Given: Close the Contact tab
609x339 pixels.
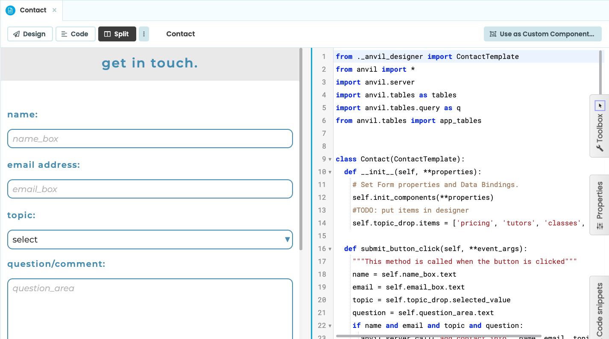Looking at the screenshot, I should pos(54,10).
